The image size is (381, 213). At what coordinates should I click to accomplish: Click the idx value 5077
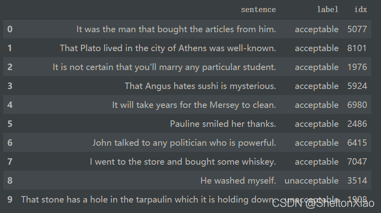(x=357, y=29)
